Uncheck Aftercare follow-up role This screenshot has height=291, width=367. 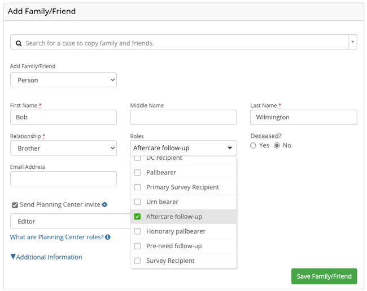(x=137, y=217)
